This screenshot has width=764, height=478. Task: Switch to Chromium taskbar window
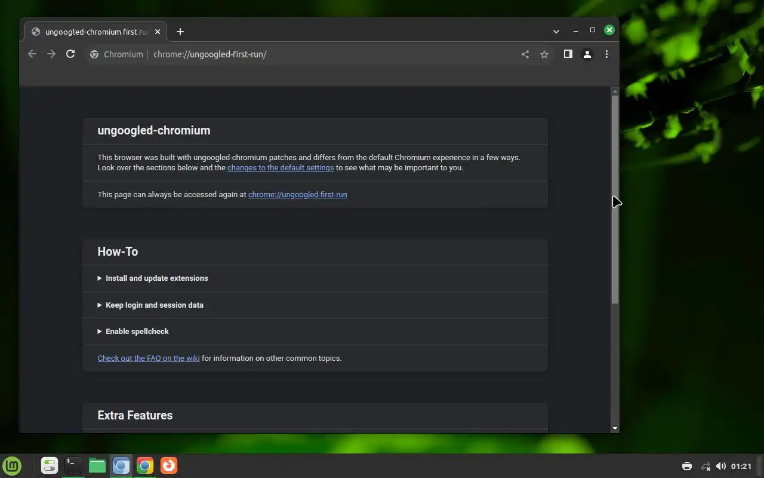[x=121, y=465]
